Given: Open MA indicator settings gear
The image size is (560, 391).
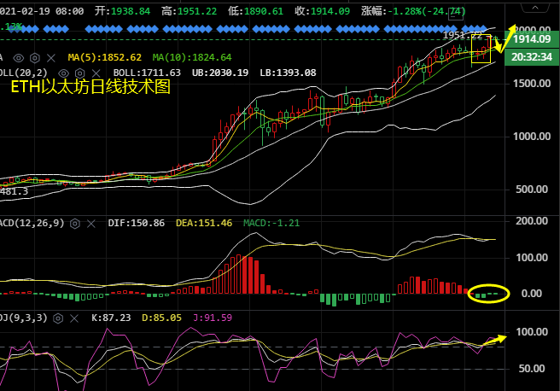Looking at the screenshot, I should pyautogui.click(x=36, y=57).
